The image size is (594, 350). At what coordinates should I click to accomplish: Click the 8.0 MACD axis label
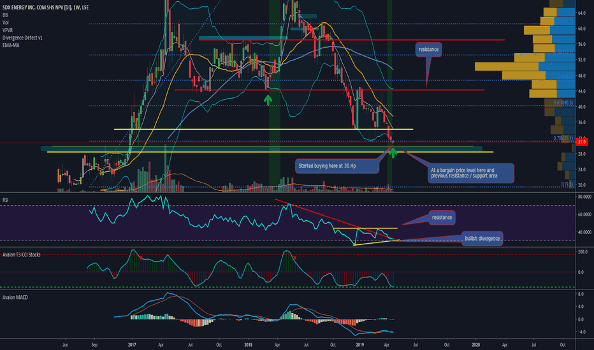[581, 294]
